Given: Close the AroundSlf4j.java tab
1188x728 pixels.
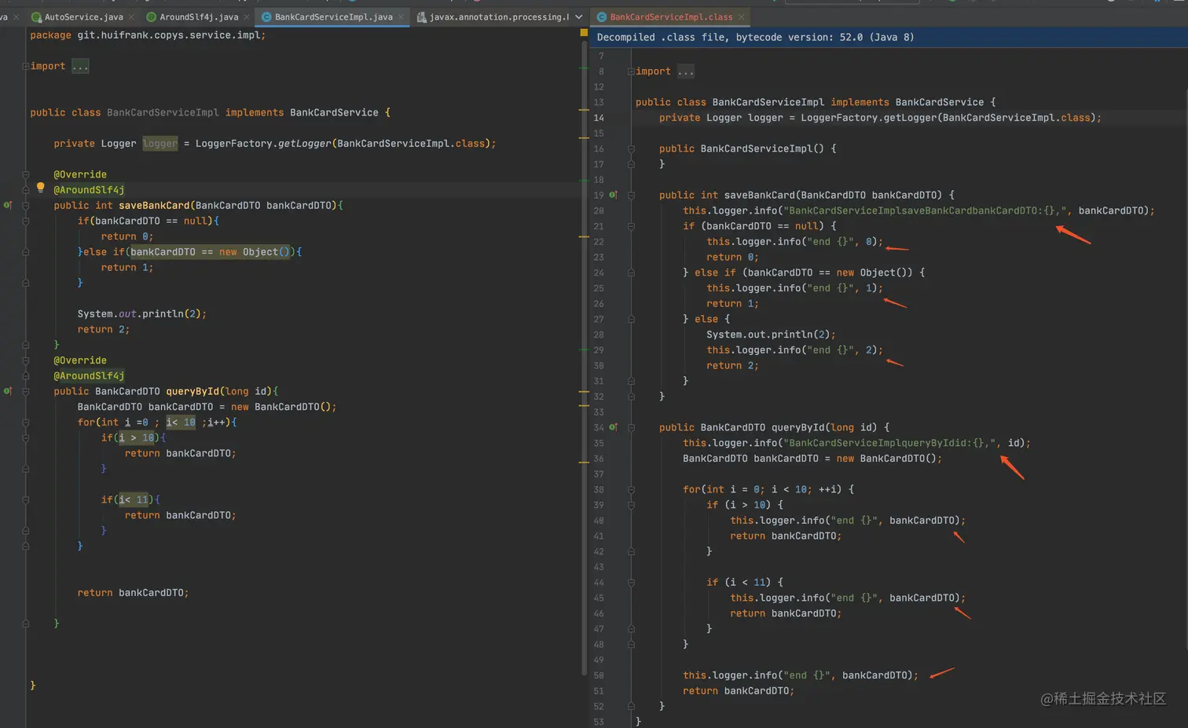Looking at the screenshot, I should (x=247, y=16).
